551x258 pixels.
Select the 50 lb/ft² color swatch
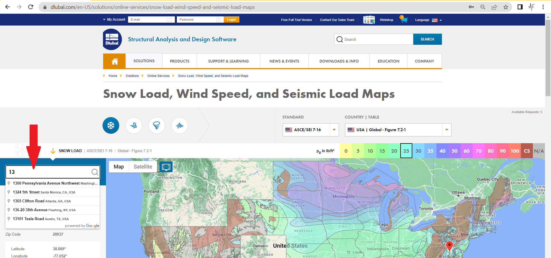tap(455, 151)
